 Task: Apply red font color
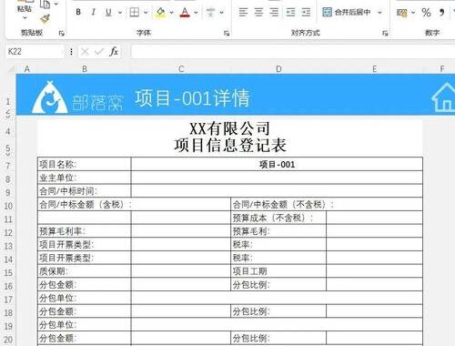pyautogui.click(x=185, y=12)
